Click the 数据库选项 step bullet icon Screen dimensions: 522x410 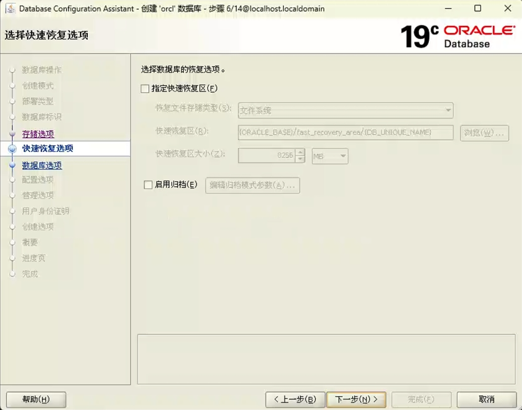click(x=12, y=165)
